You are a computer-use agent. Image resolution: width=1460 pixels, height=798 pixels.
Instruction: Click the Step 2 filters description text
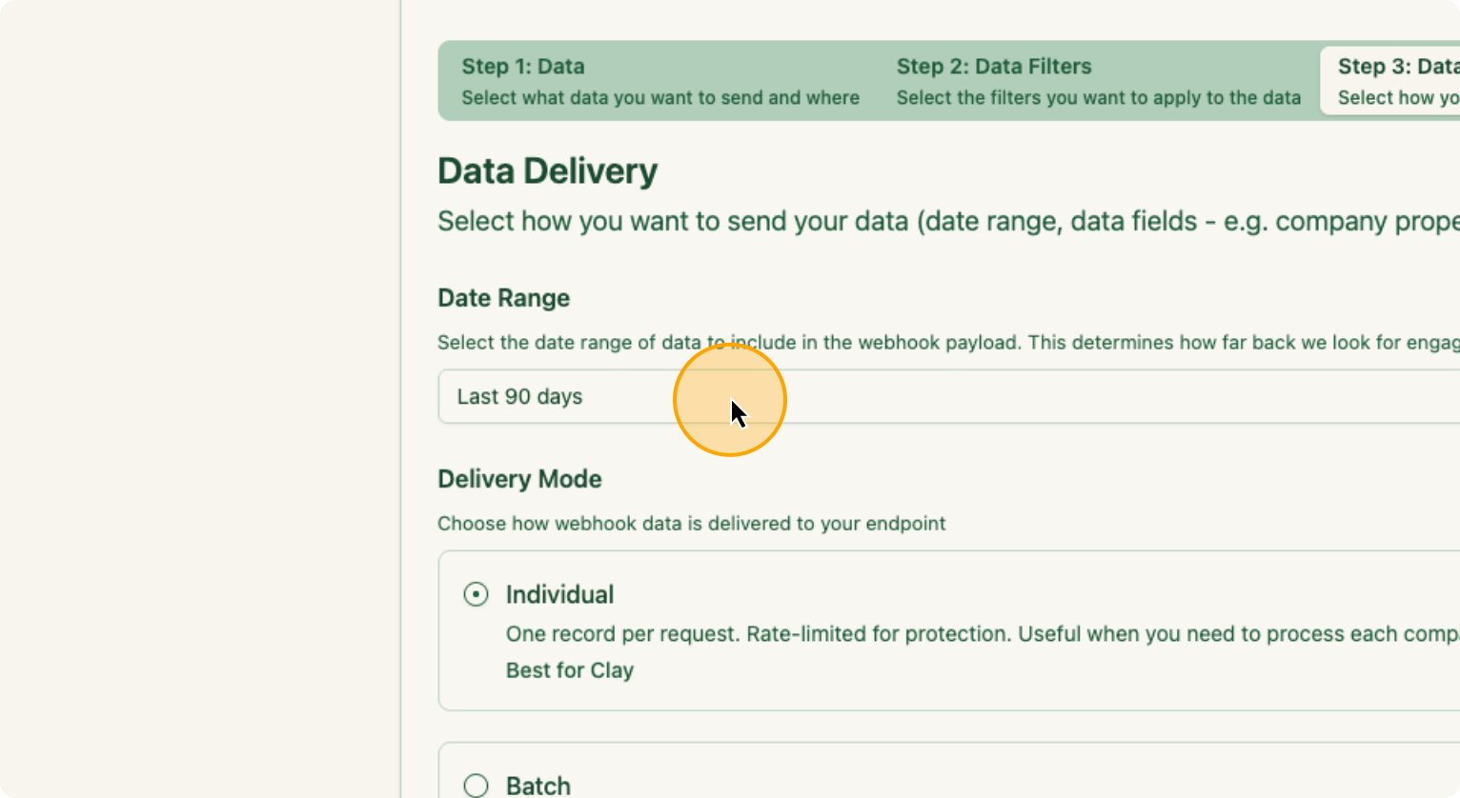[1098, 97]
